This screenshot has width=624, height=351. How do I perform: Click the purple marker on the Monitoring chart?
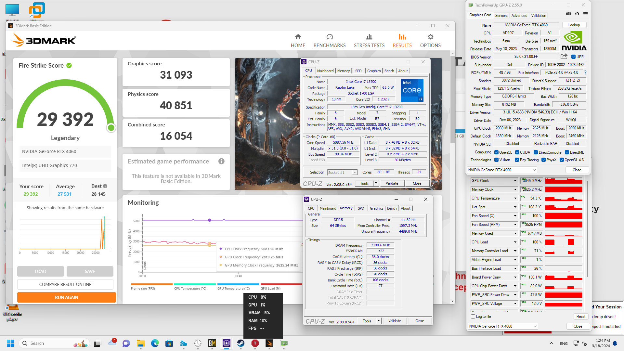210,220
